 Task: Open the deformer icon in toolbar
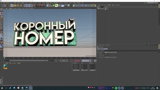(x=59, y=5)
